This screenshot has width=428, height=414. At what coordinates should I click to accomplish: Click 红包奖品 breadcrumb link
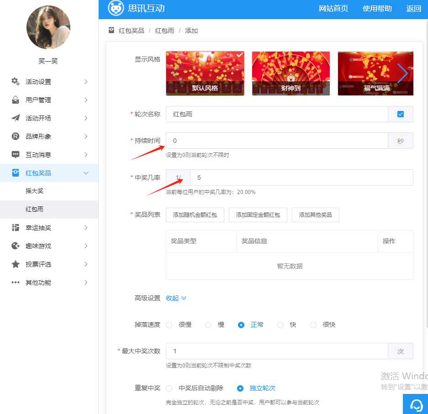pyautogui.click(x=131, y=31)
